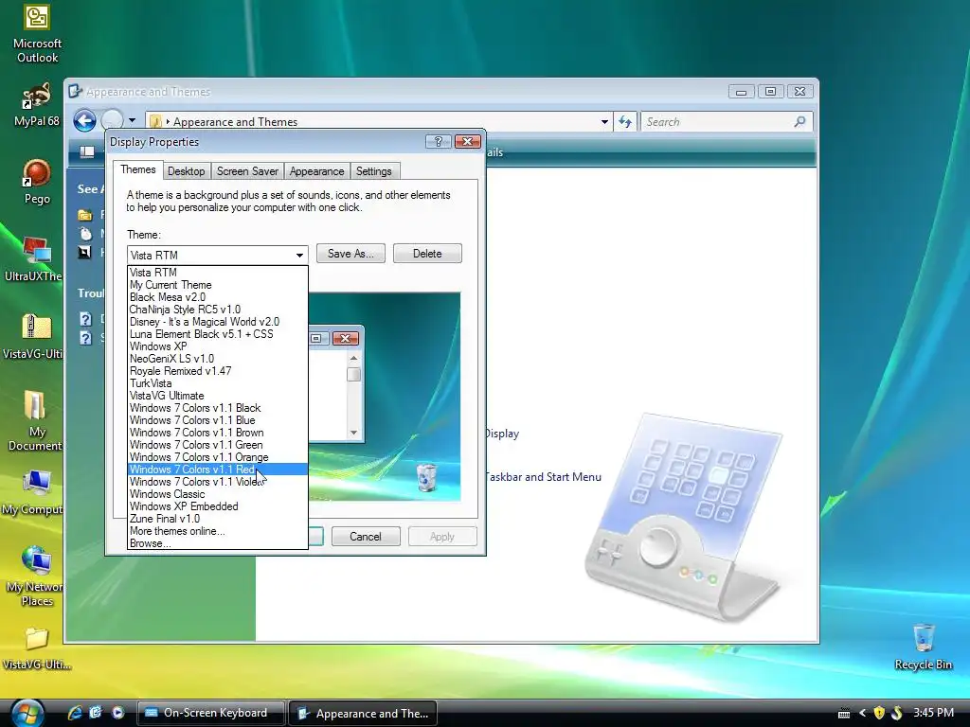Select Windows 7 Colors v1.1 Brown
The height and width of the screenshot is (727, 970).
point(218,433)
